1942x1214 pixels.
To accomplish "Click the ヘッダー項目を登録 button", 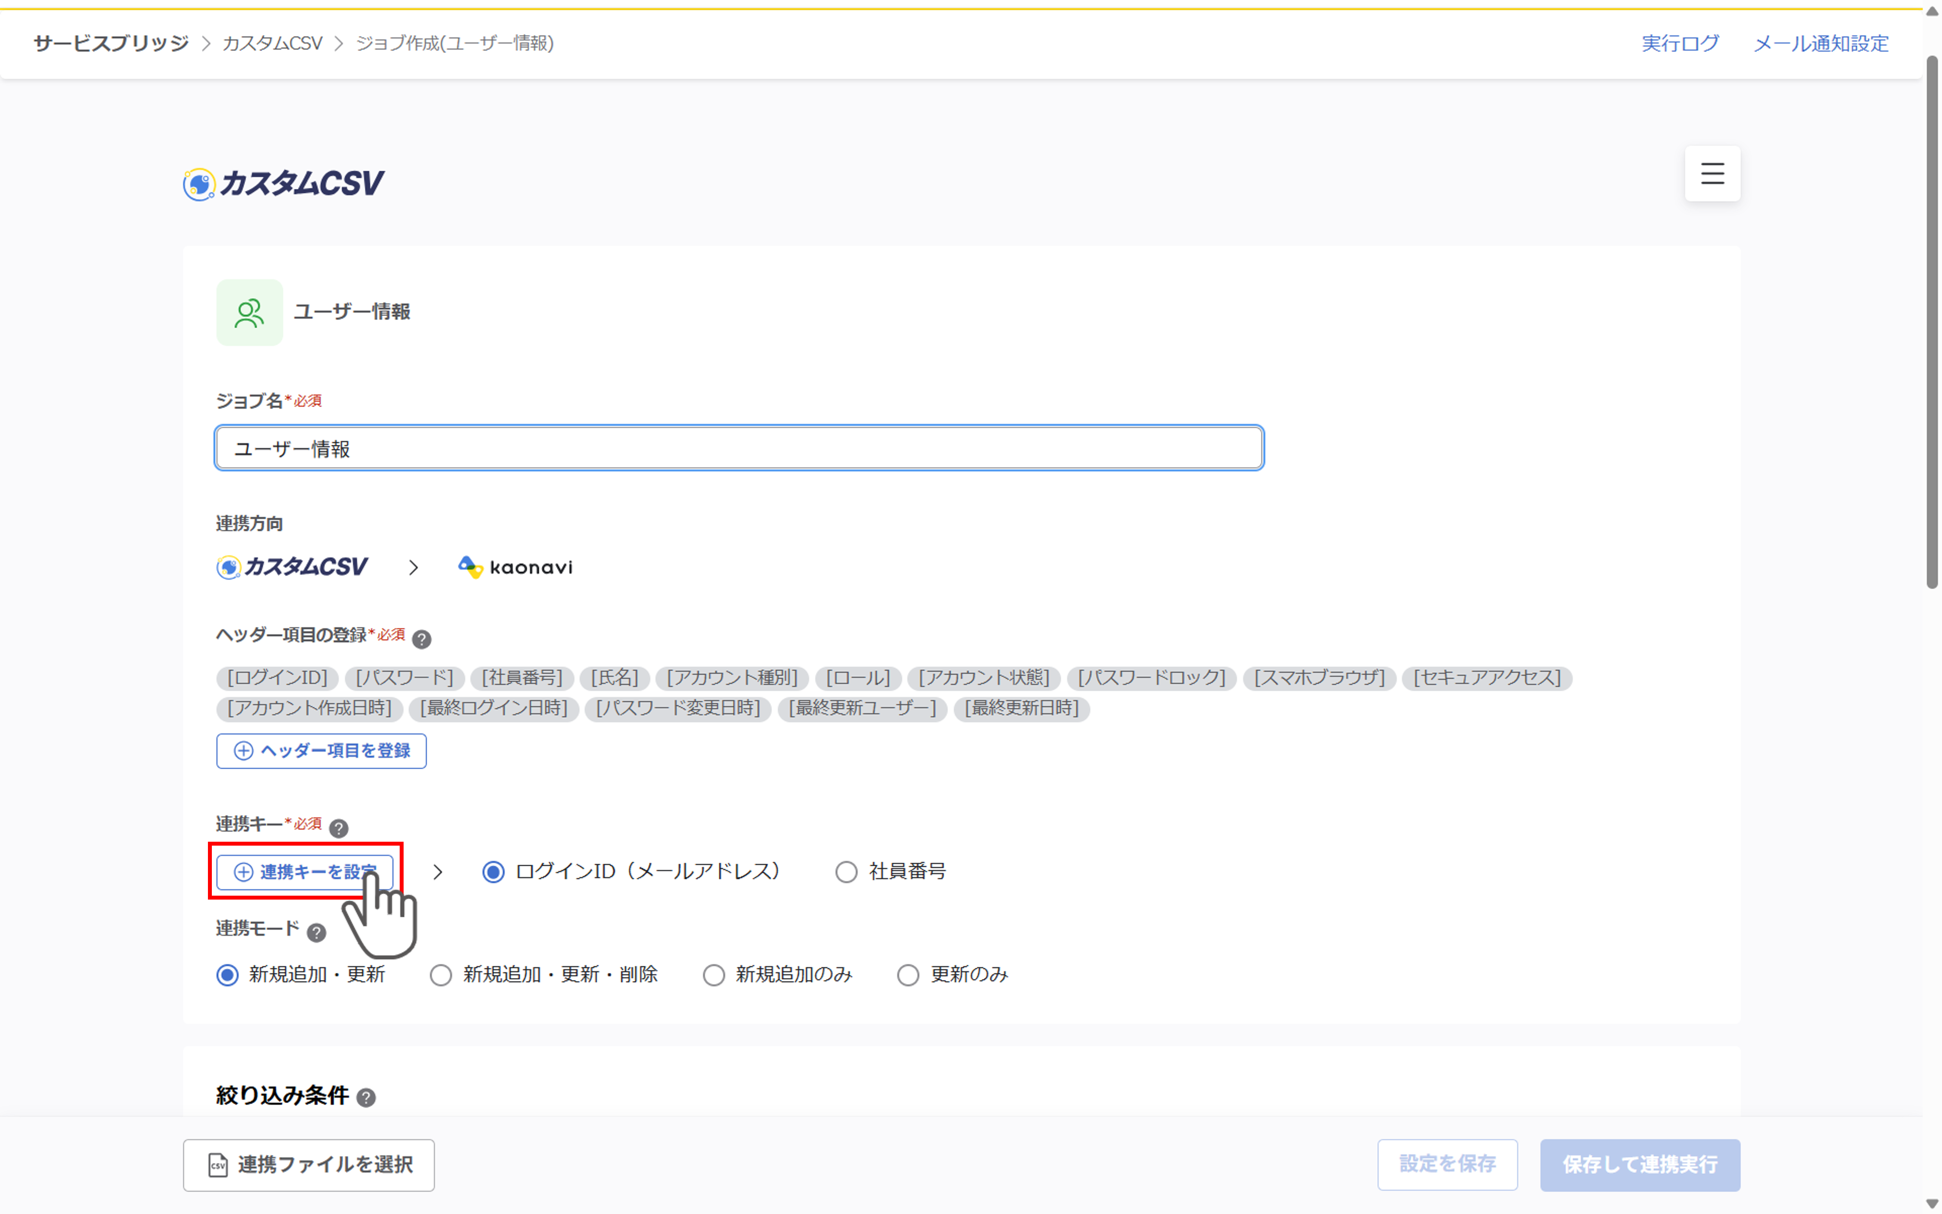I will pyautogui.click(x=321, y=751).
